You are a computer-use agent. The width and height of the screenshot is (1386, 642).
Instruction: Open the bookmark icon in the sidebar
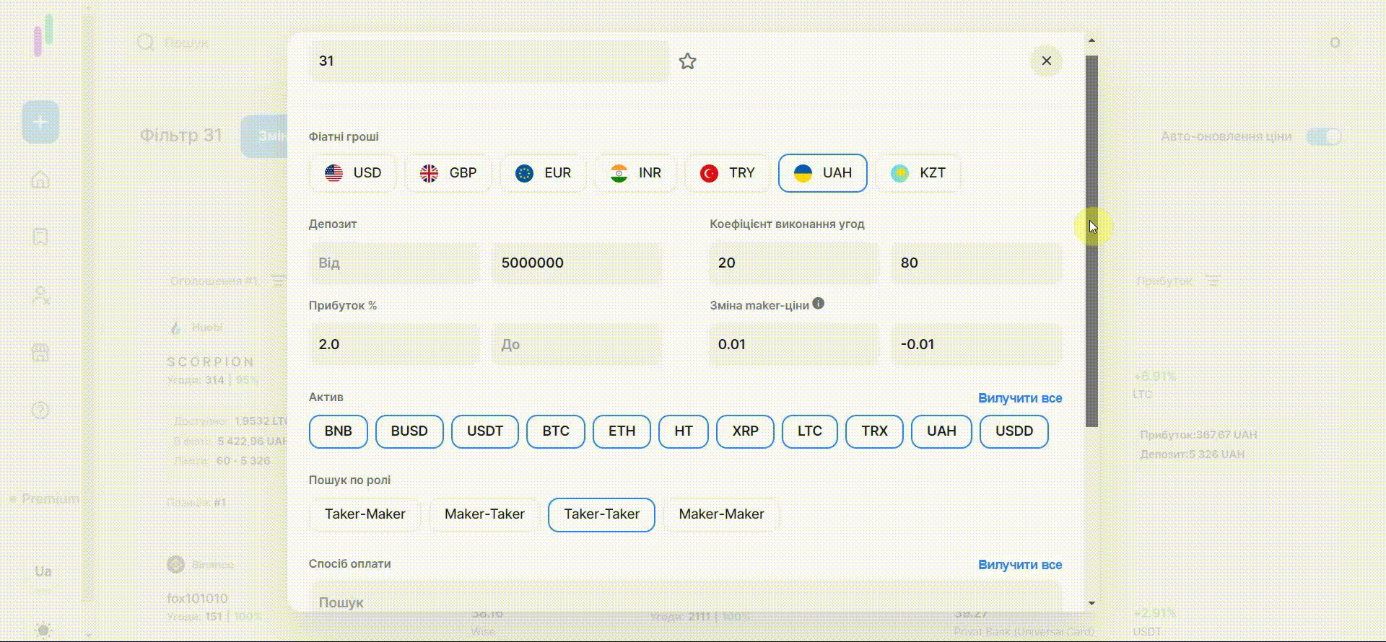40,237
